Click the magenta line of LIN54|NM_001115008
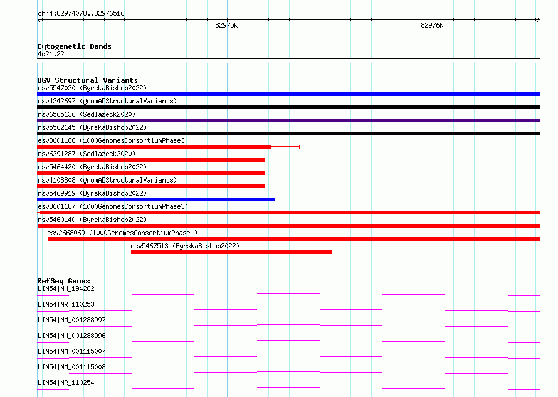The width and height of the screenshot is (558, 397). (x=288, y=373)
